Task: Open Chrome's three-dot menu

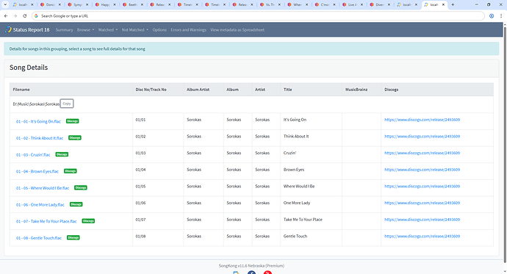Action: (501, 16)
